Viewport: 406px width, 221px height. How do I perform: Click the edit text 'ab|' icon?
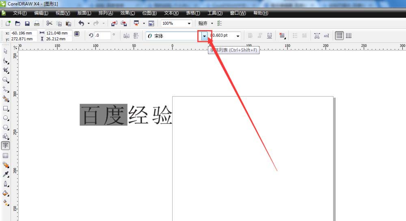click(x=326, y=36)
